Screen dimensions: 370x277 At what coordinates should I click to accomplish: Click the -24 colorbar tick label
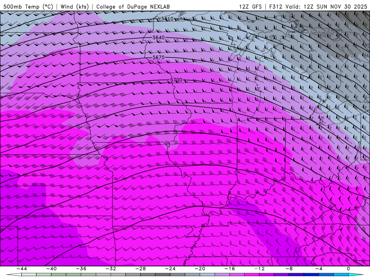click(170, 269)
